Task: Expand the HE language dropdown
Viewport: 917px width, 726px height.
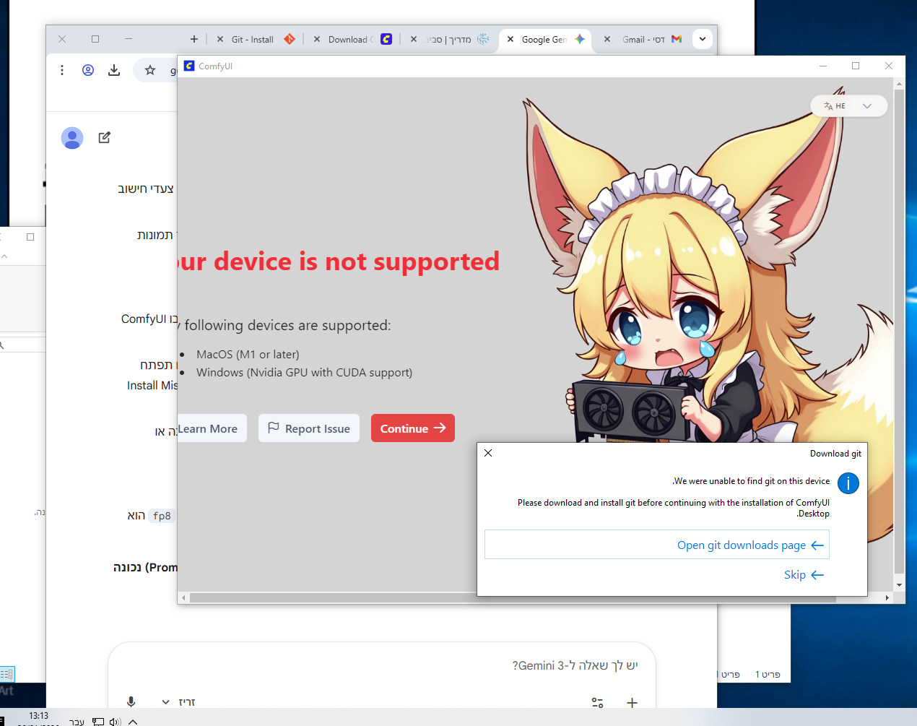Action: [866, 106]
